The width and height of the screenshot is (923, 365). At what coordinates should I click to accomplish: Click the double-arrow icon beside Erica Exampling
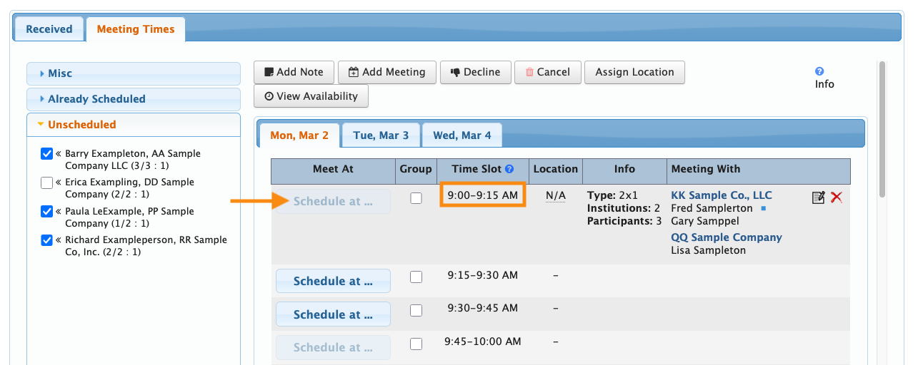(59, 182)
